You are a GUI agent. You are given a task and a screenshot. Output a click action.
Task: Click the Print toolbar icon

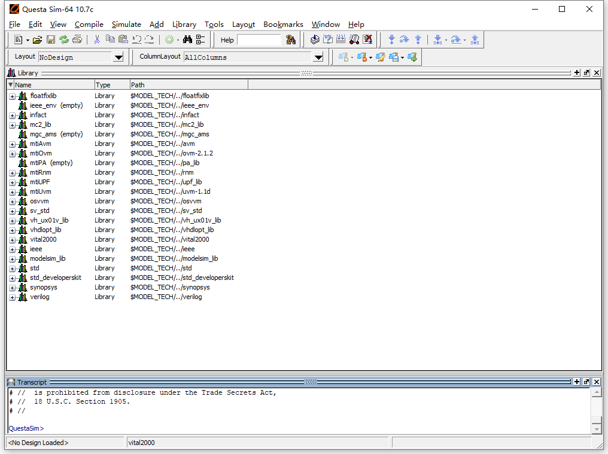77,39
